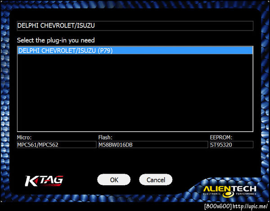This screenshot has height=211, width=270.
Task: Dismiss the dialog with Cancel
Action: pos(156,180)
